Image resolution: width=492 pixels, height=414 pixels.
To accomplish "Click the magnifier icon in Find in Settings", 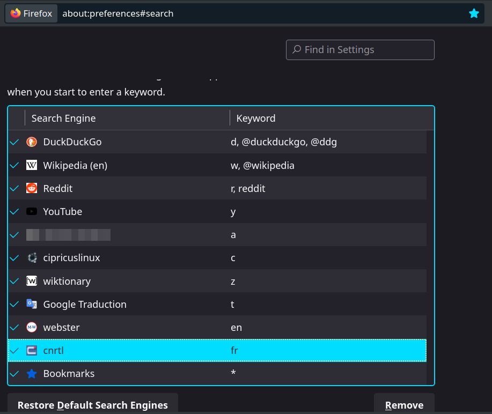I will coord(297,49).
